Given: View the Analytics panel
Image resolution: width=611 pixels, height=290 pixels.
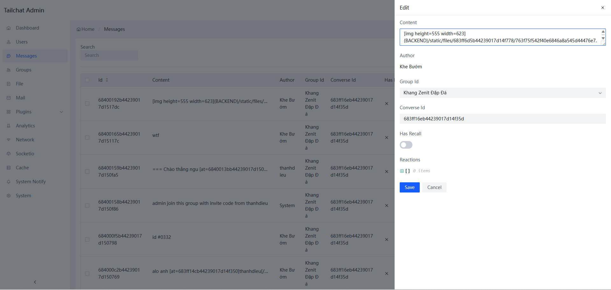Looking at the screenshot, I should pos(25,125).
